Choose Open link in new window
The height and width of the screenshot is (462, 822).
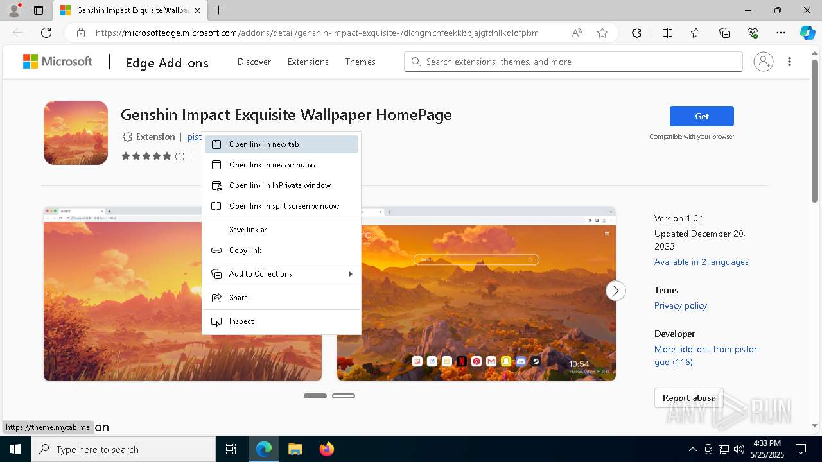pos(281,165)
